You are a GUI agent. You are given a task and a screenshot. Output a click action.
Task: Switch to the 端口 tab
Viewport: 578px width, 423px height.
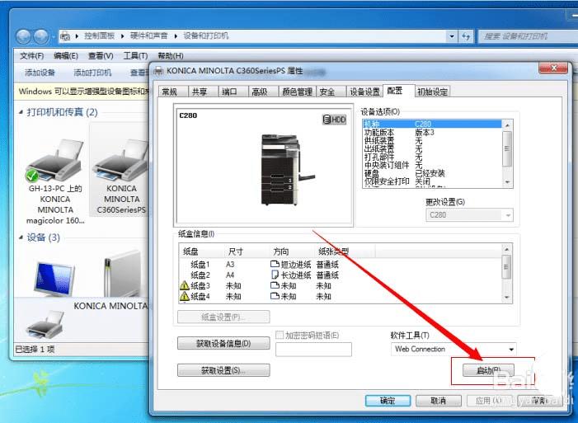point(233,92)
